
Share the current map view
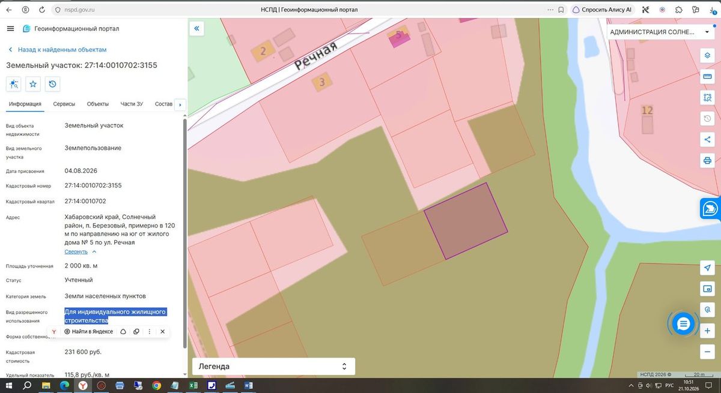coord(707,139)
